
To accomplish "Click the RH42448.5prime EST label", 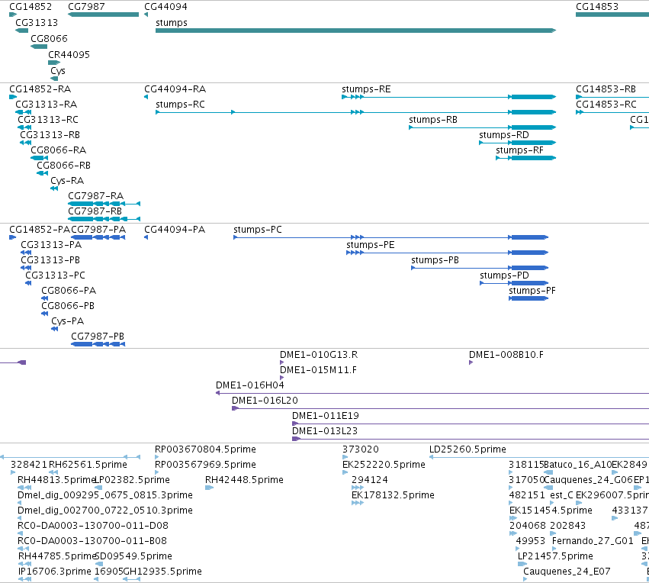I will 244,480.
